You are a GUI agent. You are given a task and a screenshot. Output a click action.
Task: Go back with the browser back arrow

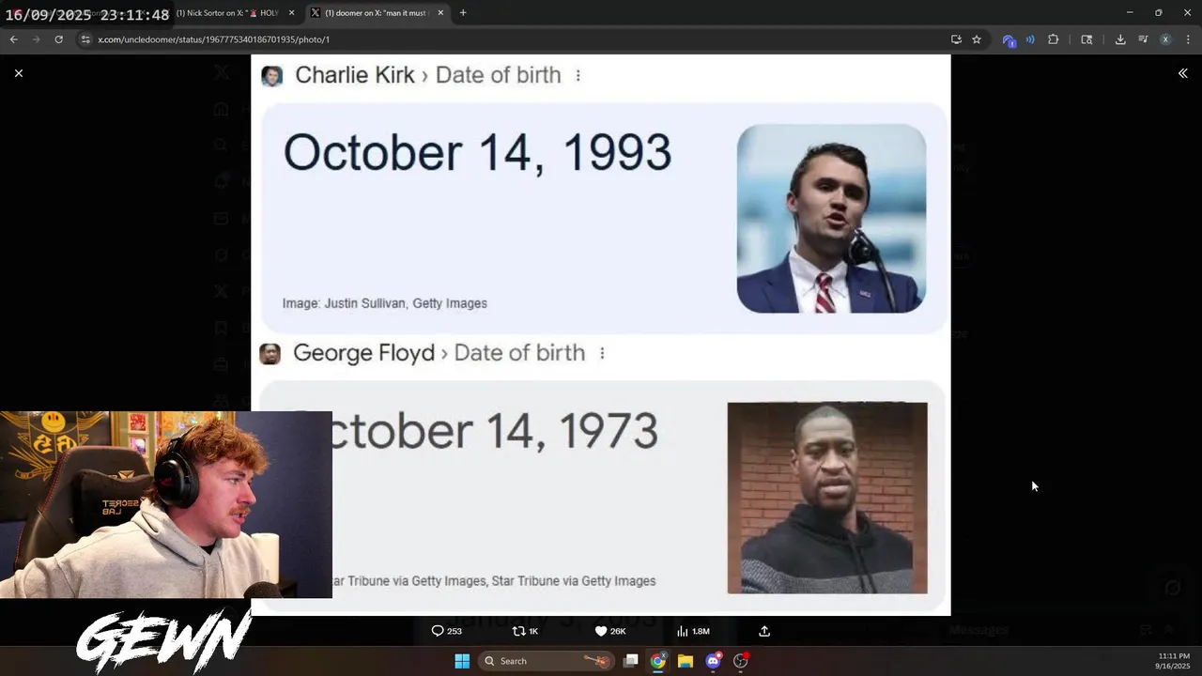coord(13,39)
